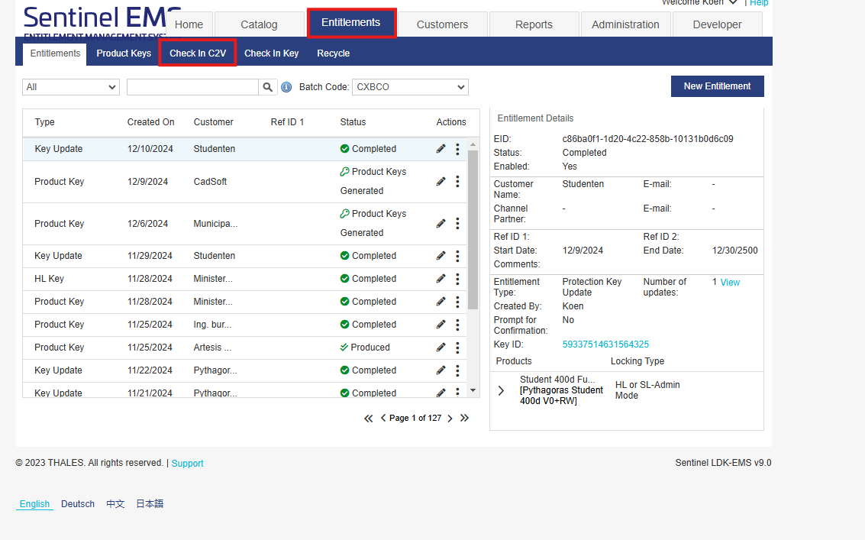865x540 pixels.
Task: Edit the 12/6/2024 Product Key entitlement
Action: click(x=441, y=223)
